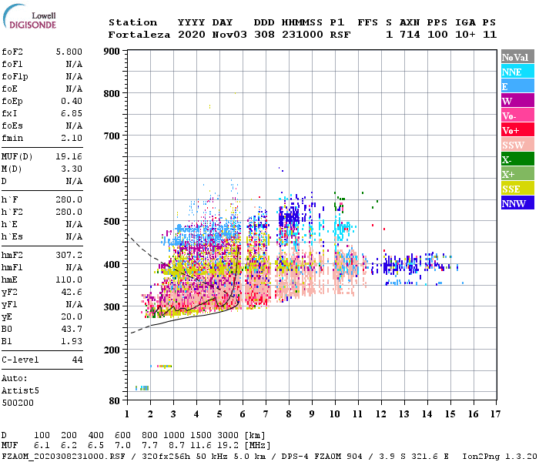
Task: Click the B0 value 43.7
Action: click(x=72, y=330)
